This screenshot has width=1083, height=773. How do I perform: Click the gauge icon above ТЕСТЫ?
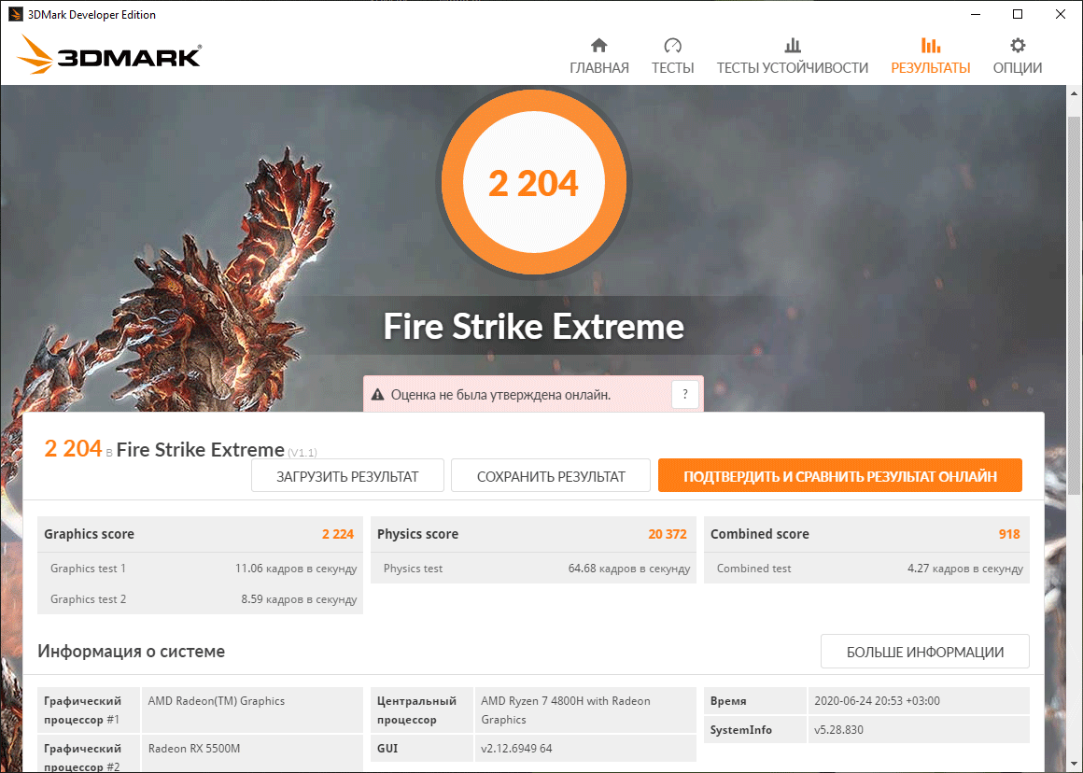[x=673, y=46]
